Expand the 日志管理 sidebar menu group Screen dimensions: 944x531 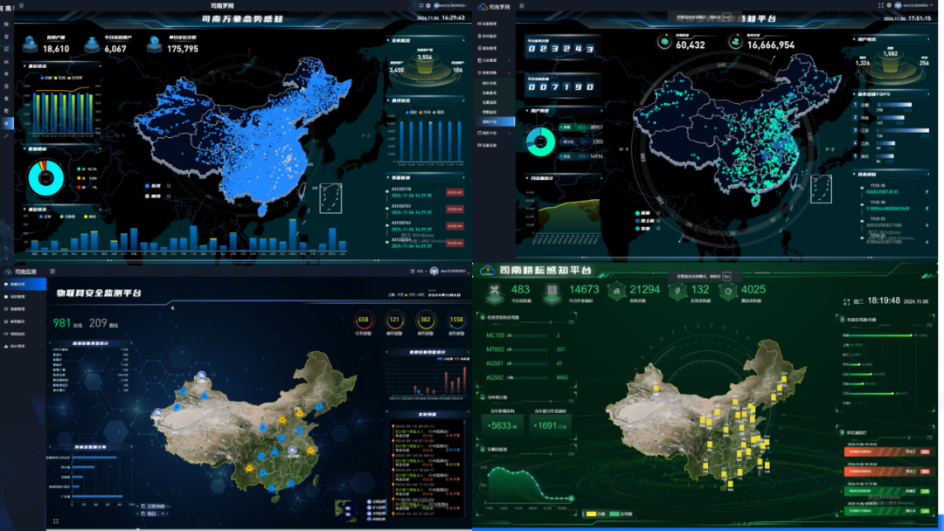tap(494, 59)
